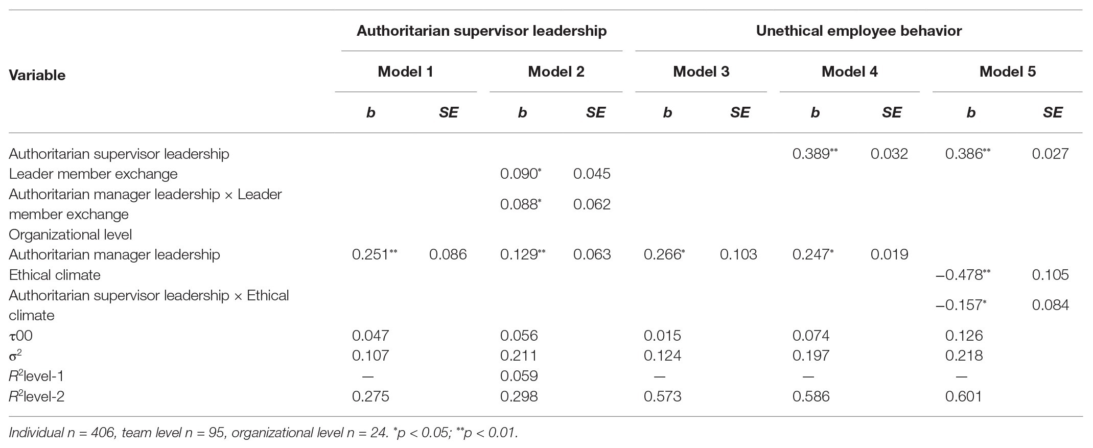
Task: Select the Leader member exchange row label
Action: tap(93, 174)
